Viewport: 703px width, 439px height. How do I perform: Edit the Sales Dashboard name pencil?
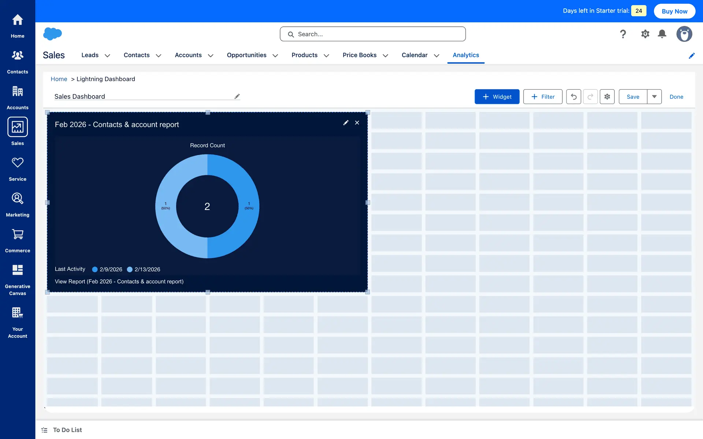tap(237, 97)
